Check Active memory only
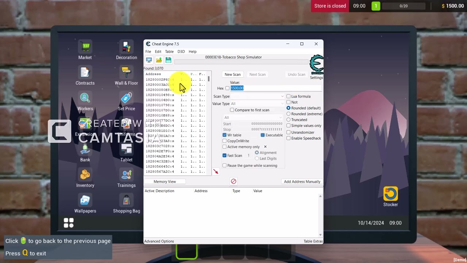Viewport: 467px width, 263px height. [224, 147]
